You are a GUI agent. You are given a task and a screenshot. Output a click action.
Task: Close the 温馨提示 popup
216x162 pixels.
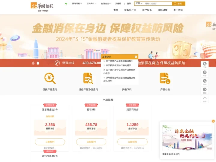(136, 57)
